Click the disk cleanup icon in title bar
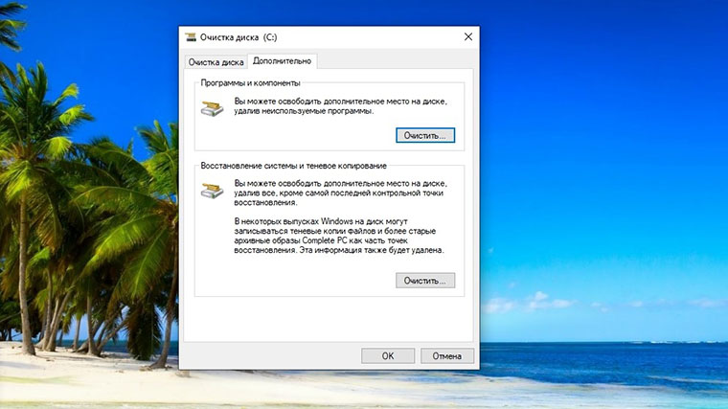 click(x=191, y=37)
